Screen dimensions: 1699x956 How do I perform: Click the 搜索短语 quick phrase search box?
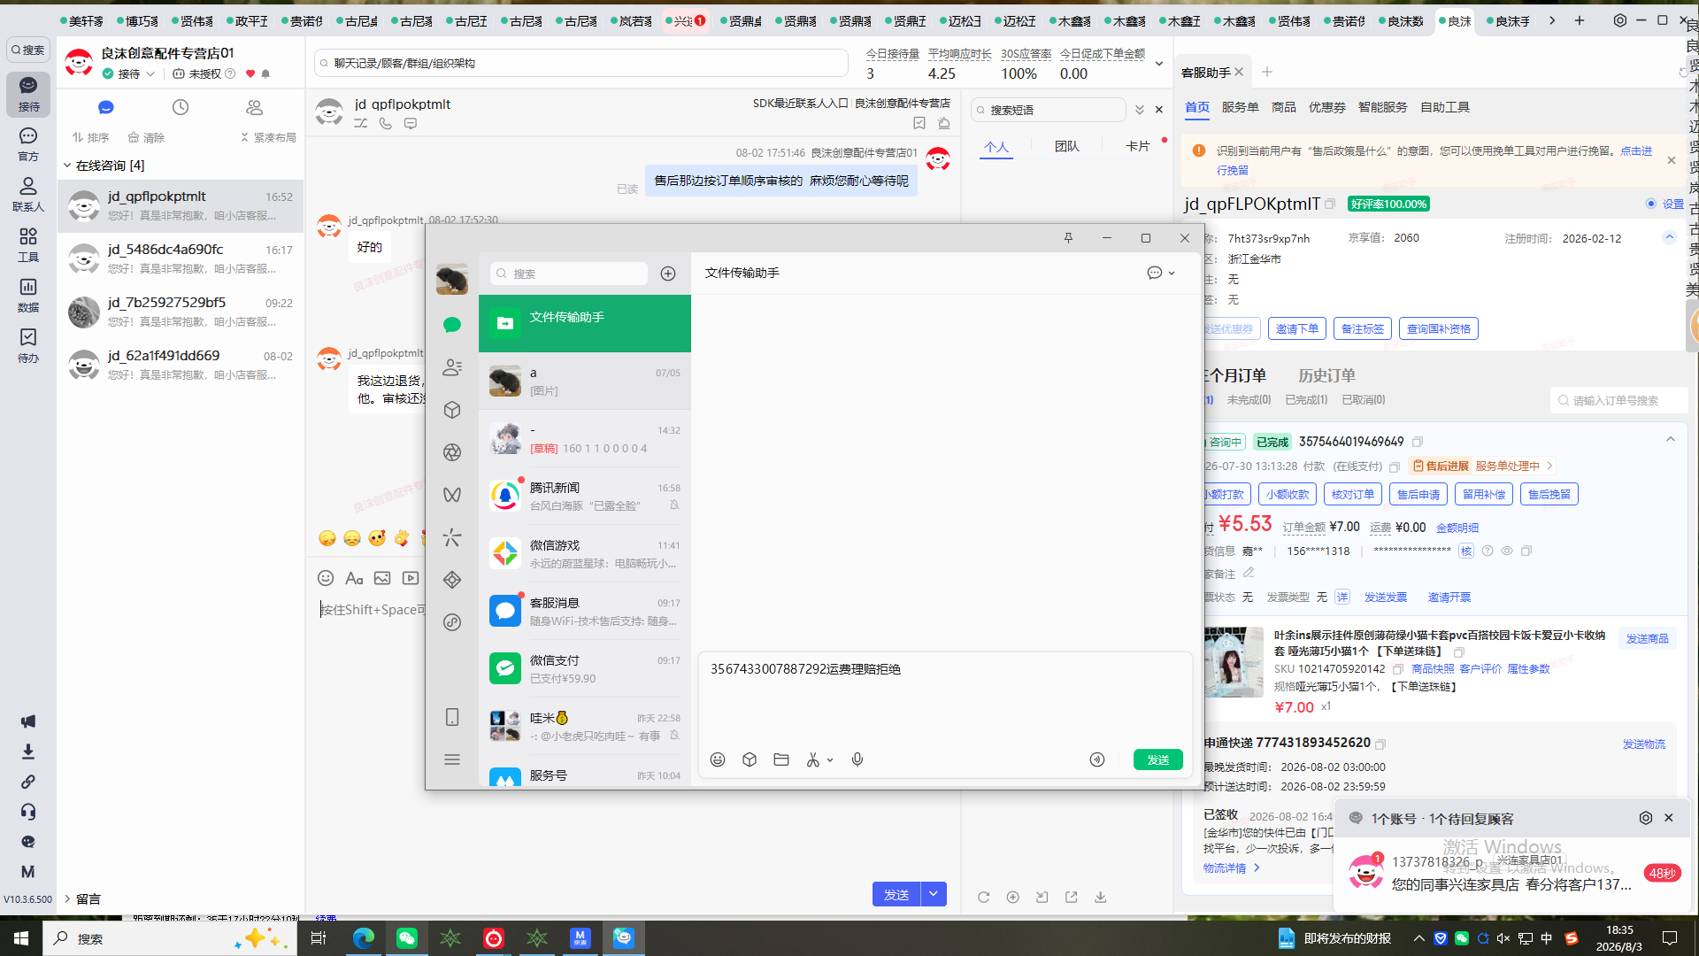point(1048,110)
